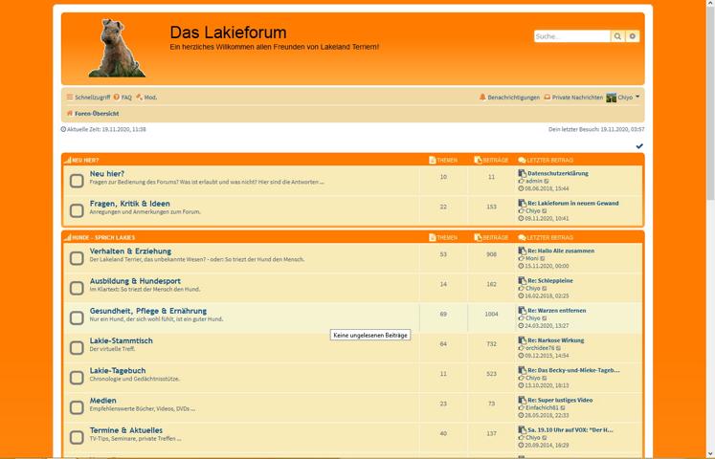Click into the Suche search input field

pos(571,36)
